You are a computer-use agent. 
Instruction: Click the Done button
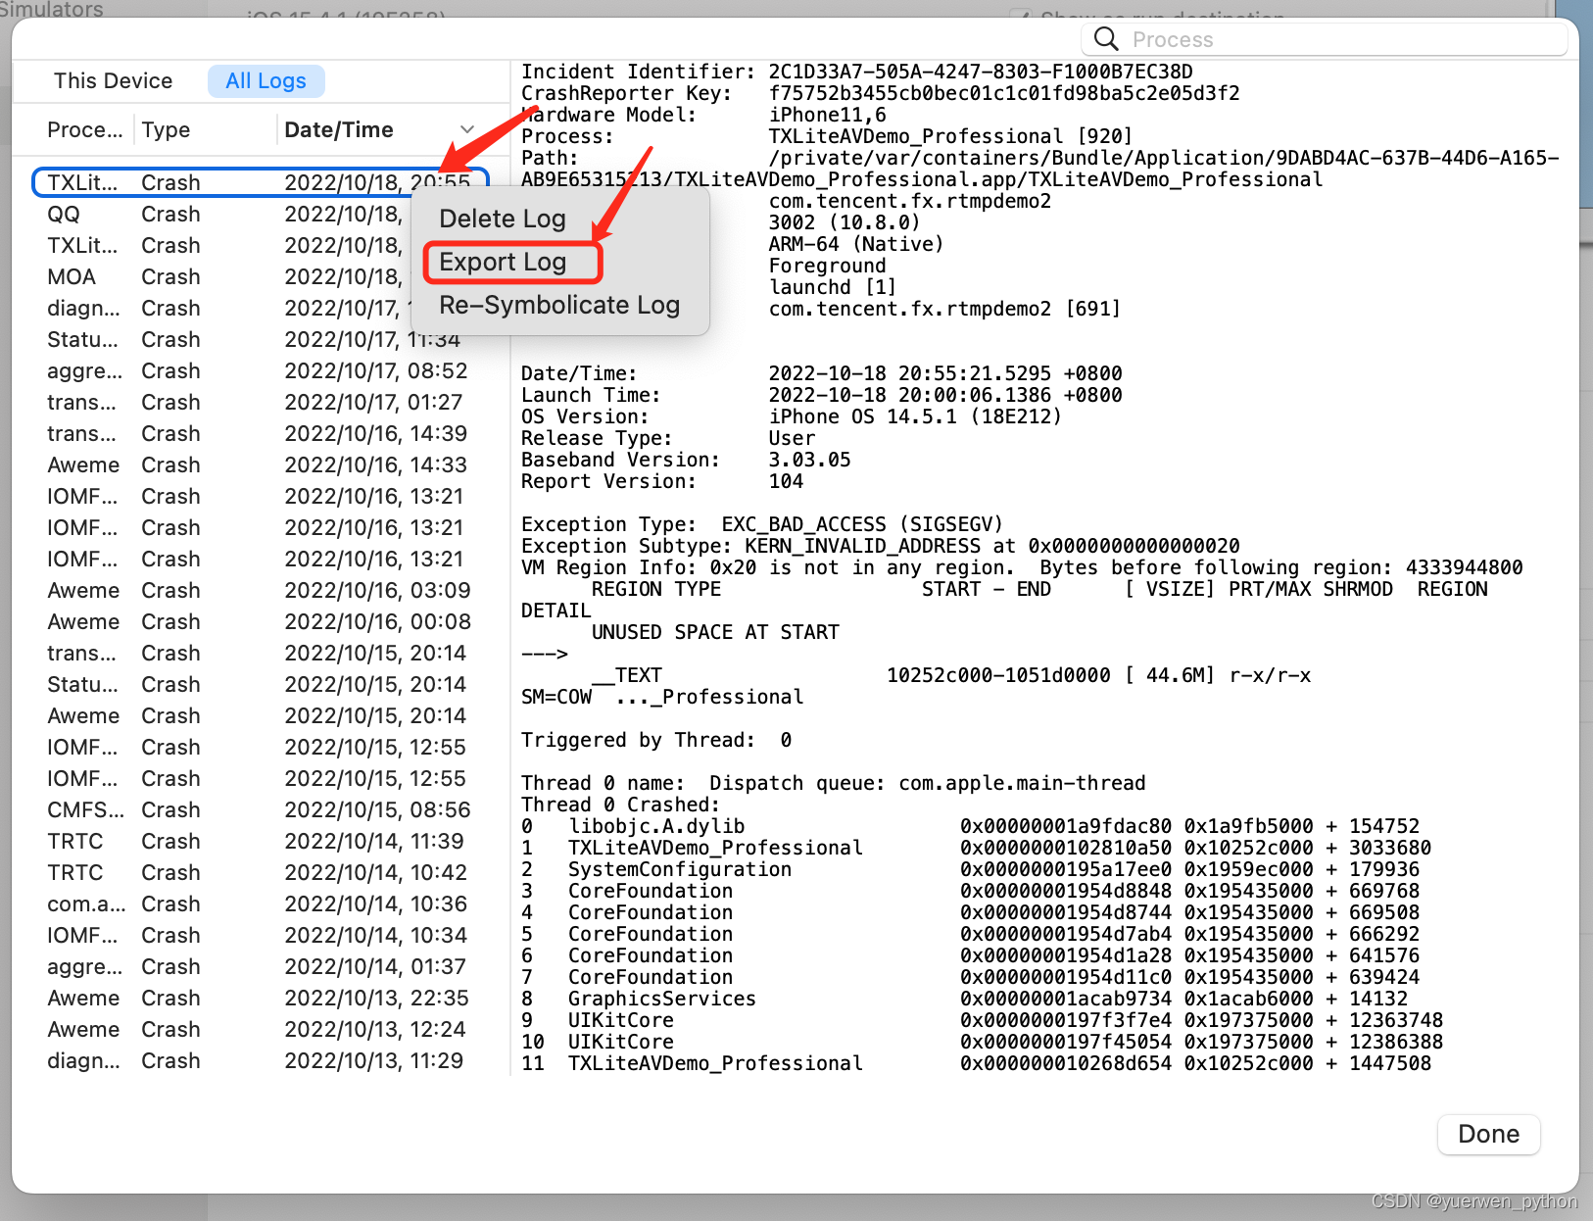point(1488,1134)
